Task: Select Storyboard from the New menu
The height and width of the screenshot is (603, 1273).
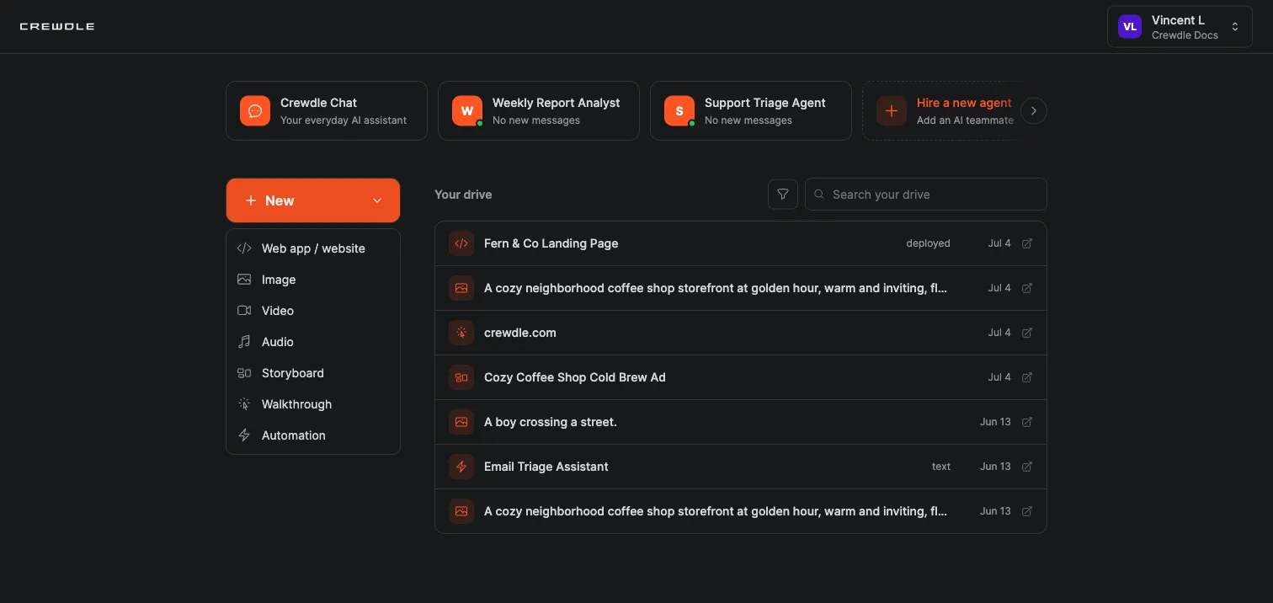Action: pos(313,373)
